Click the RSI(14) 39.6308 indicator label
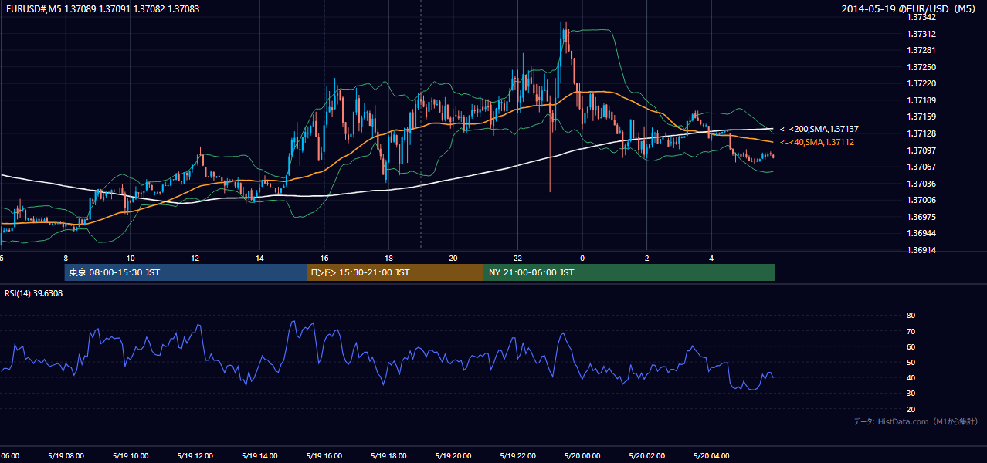987x463 pixels. click(x=34, y=293)
